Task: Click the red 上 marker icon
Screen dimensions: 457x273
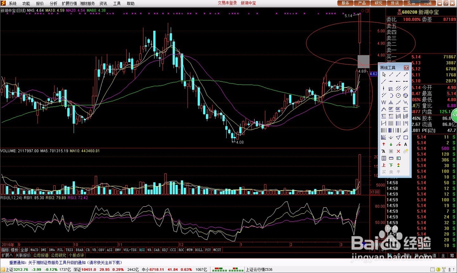Action: click(383, 165)
